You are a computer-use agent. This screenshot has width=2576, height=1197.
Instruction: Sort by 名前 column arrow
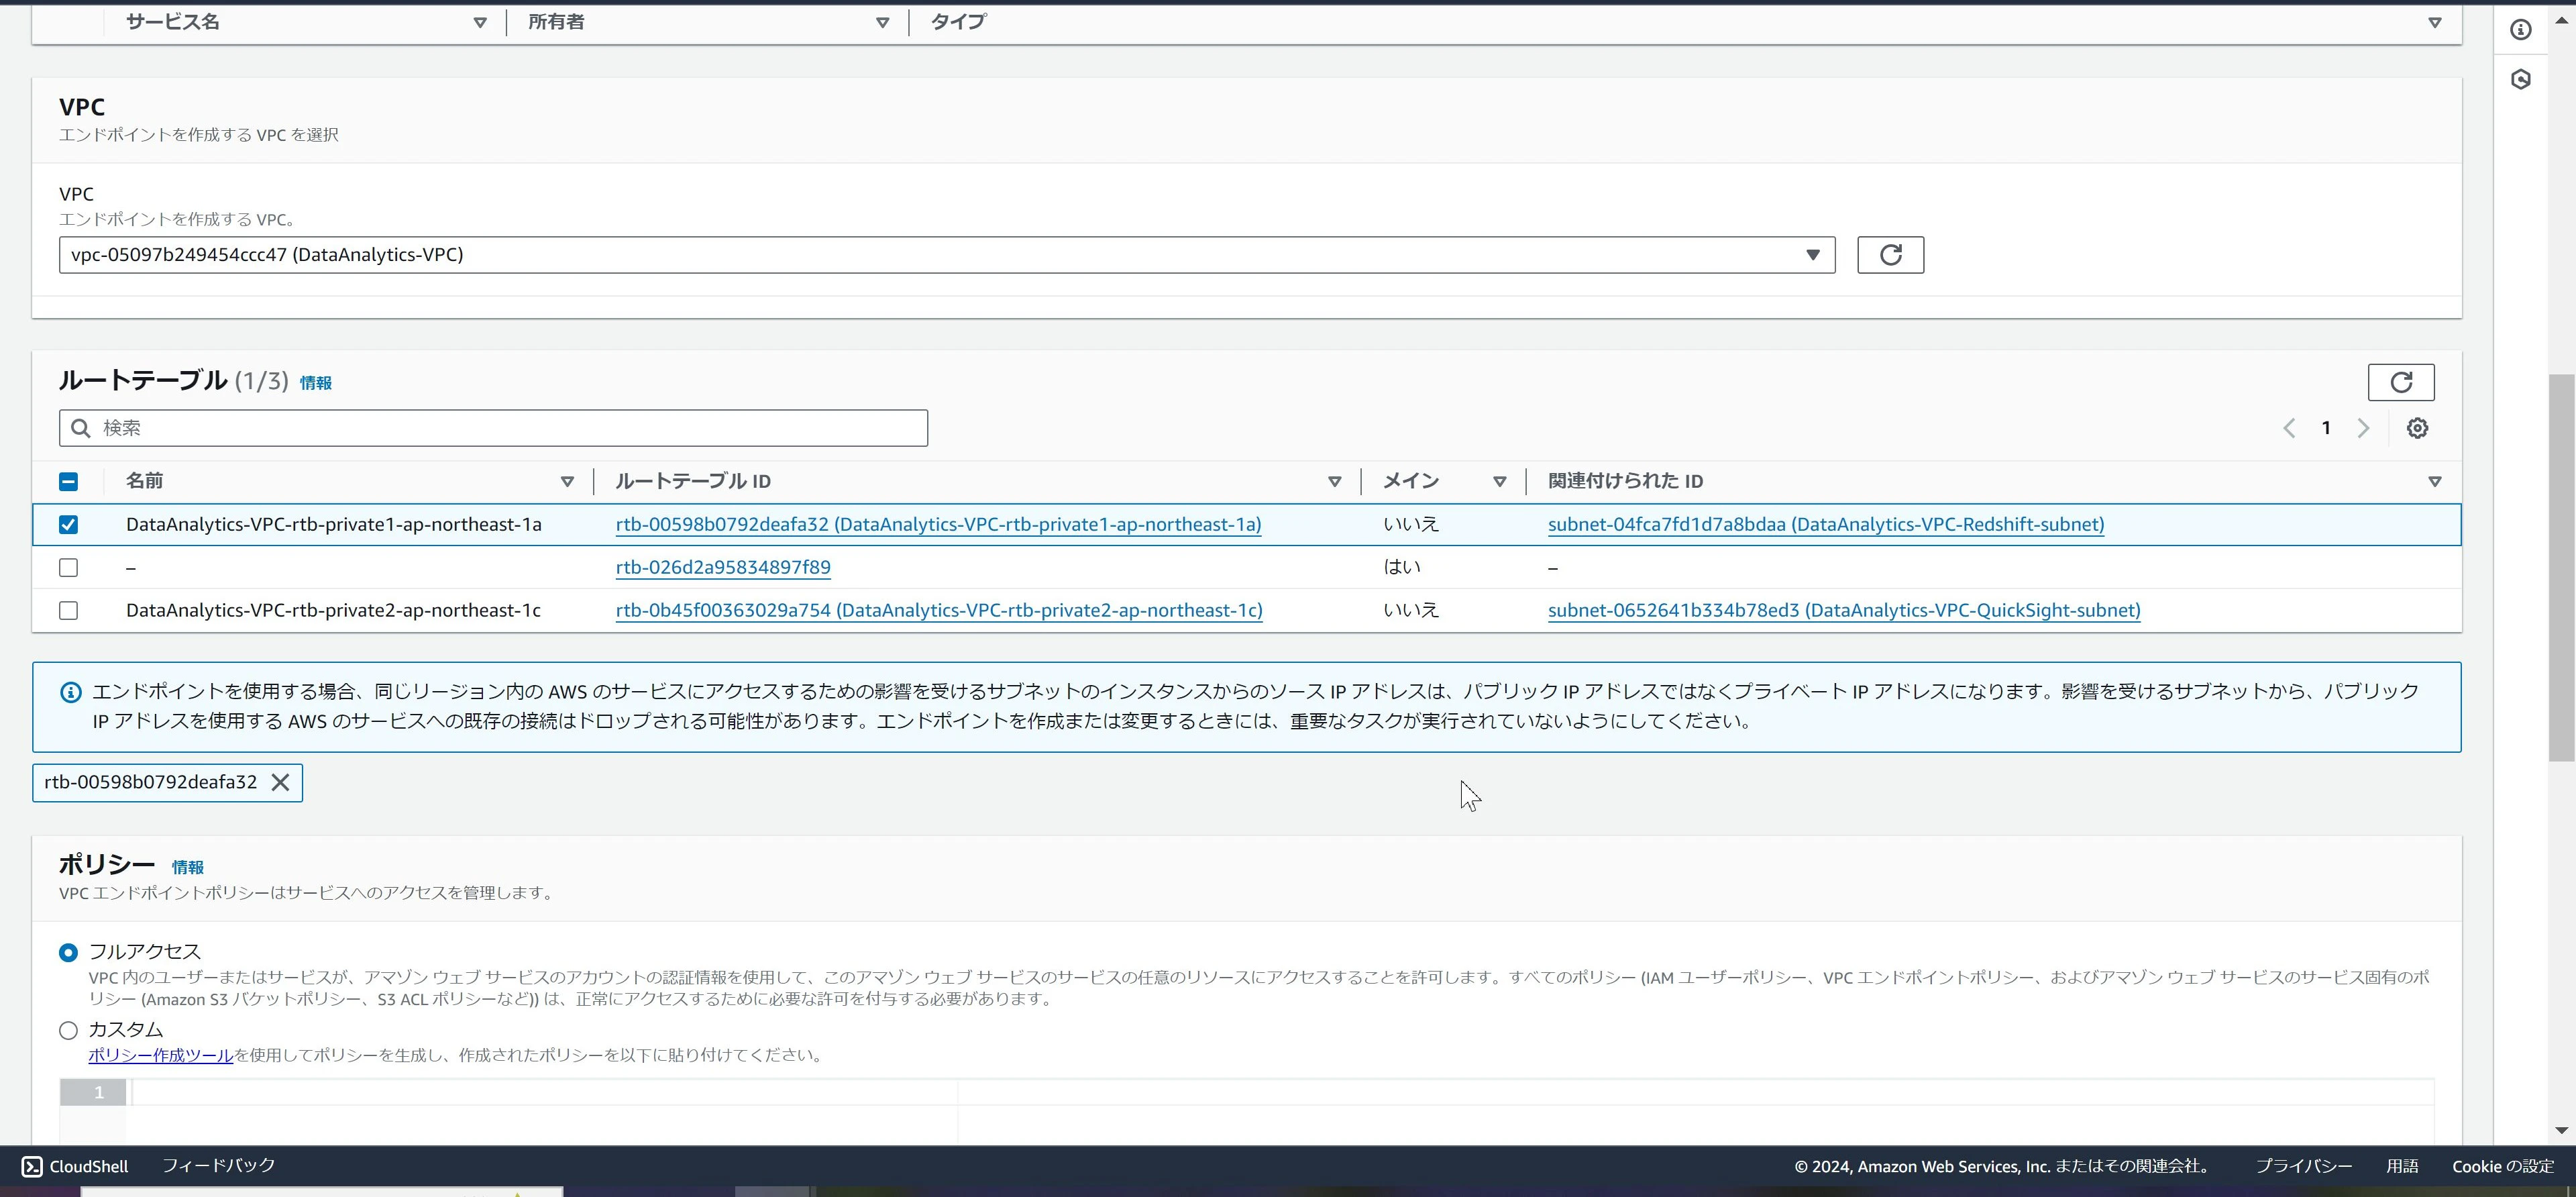pyautogui.click(x=567, y=482)
